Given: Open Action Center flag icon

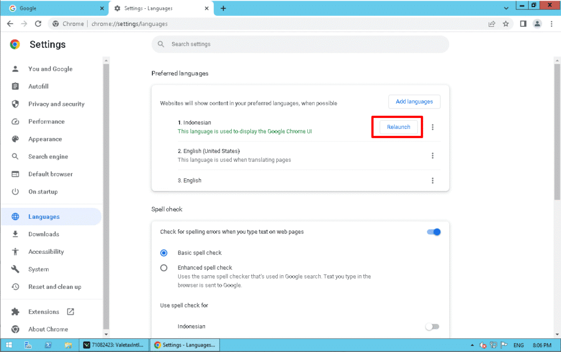Looking at the screenshot, I should click(504, 345).
